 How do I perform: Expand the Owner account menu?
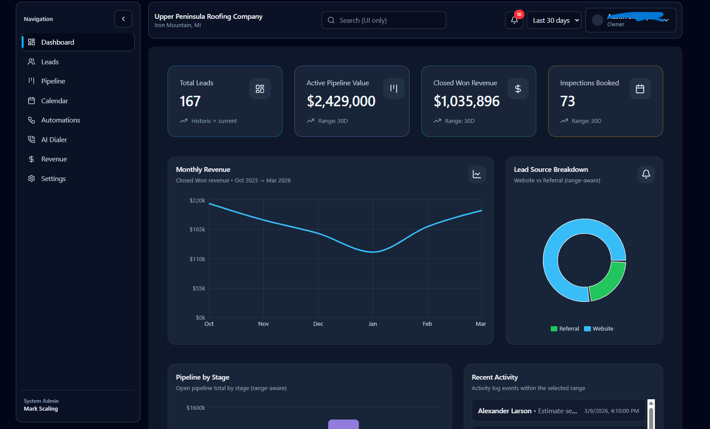[x=631, y=20]
